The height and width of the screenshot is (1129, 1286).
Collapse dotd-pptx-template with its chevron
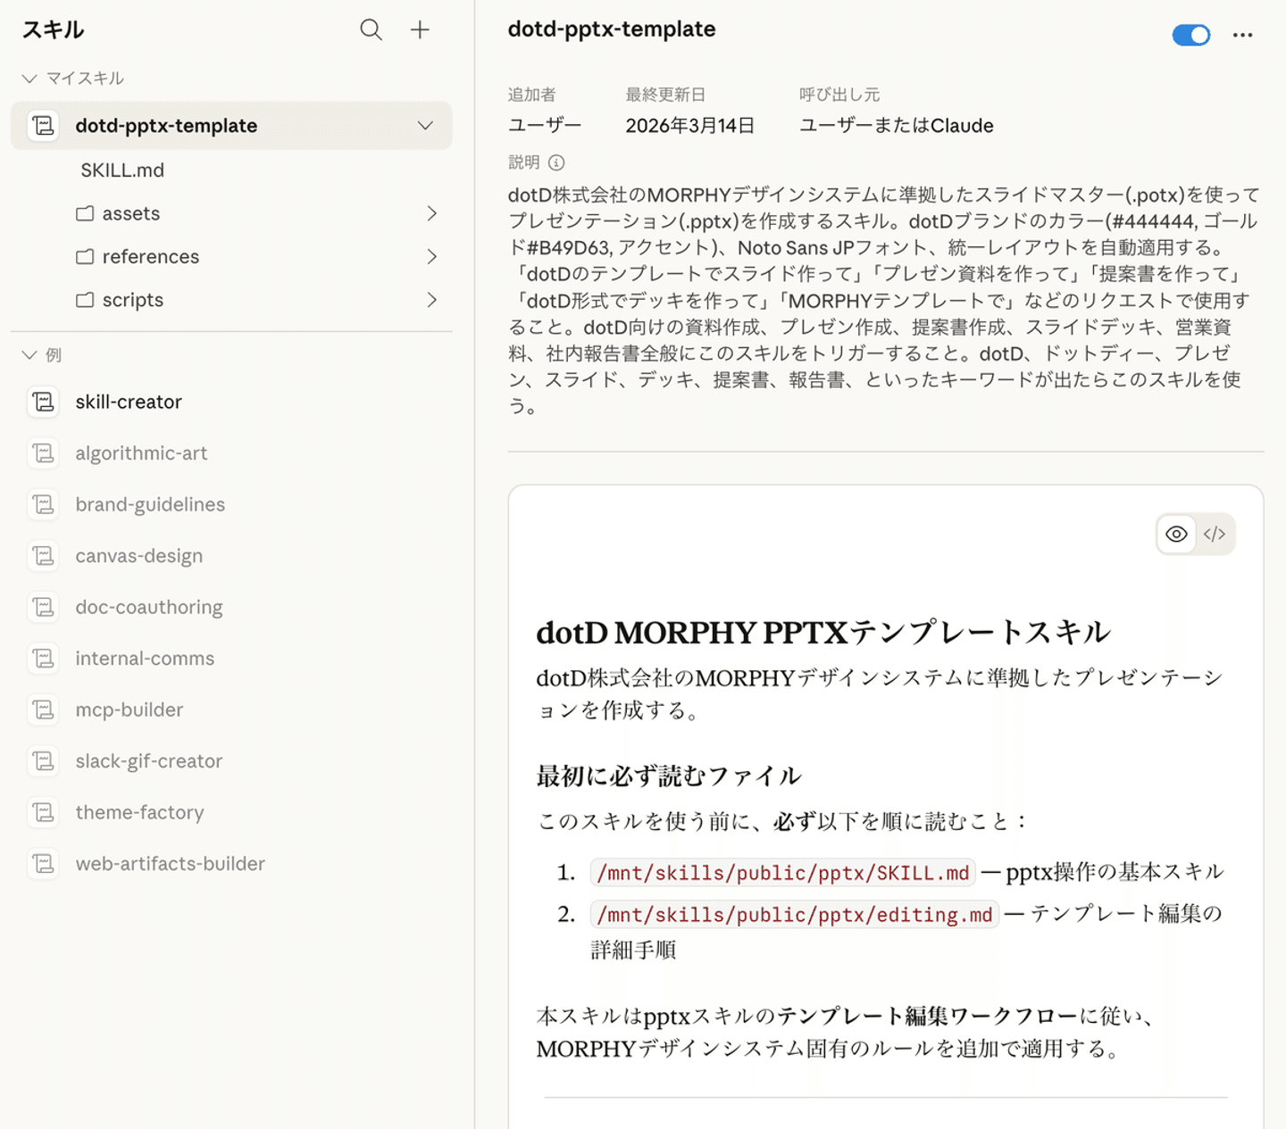pos(425,126)
